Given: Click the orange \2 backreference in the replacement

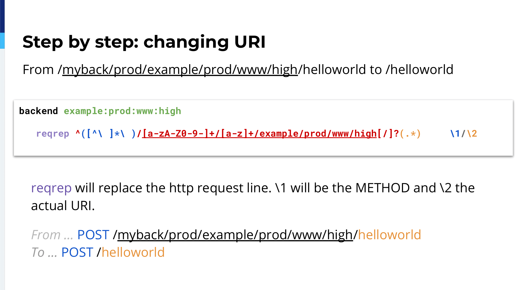Looking at the screenshot, I should pos(472,134).
